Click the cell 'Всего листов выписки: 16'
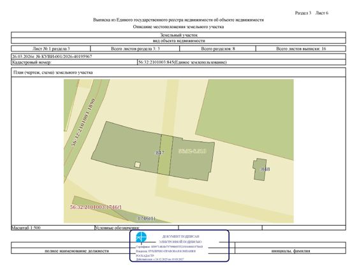 [301, 48]
